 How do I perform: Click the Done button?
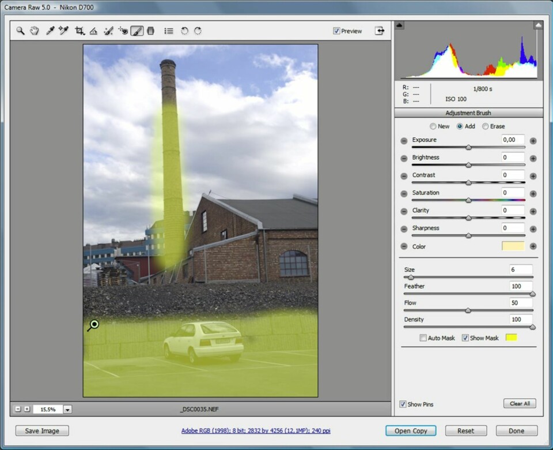(x=517, y=431)
